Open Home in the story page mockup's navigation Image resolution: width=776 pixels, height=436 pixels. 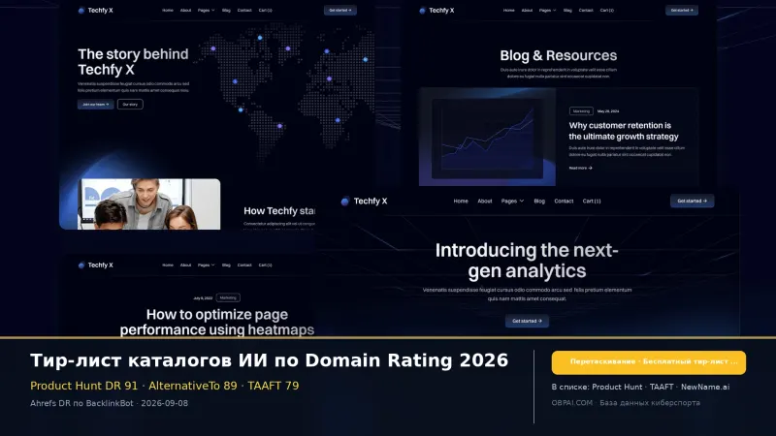click(x=168, y=10)
